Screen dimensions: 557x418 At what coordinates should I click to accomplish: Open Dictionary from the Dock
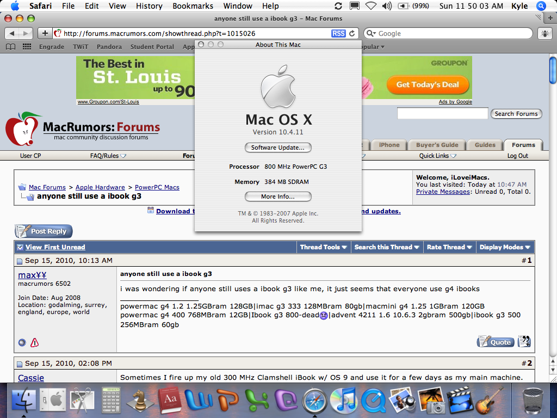(170, 401)
